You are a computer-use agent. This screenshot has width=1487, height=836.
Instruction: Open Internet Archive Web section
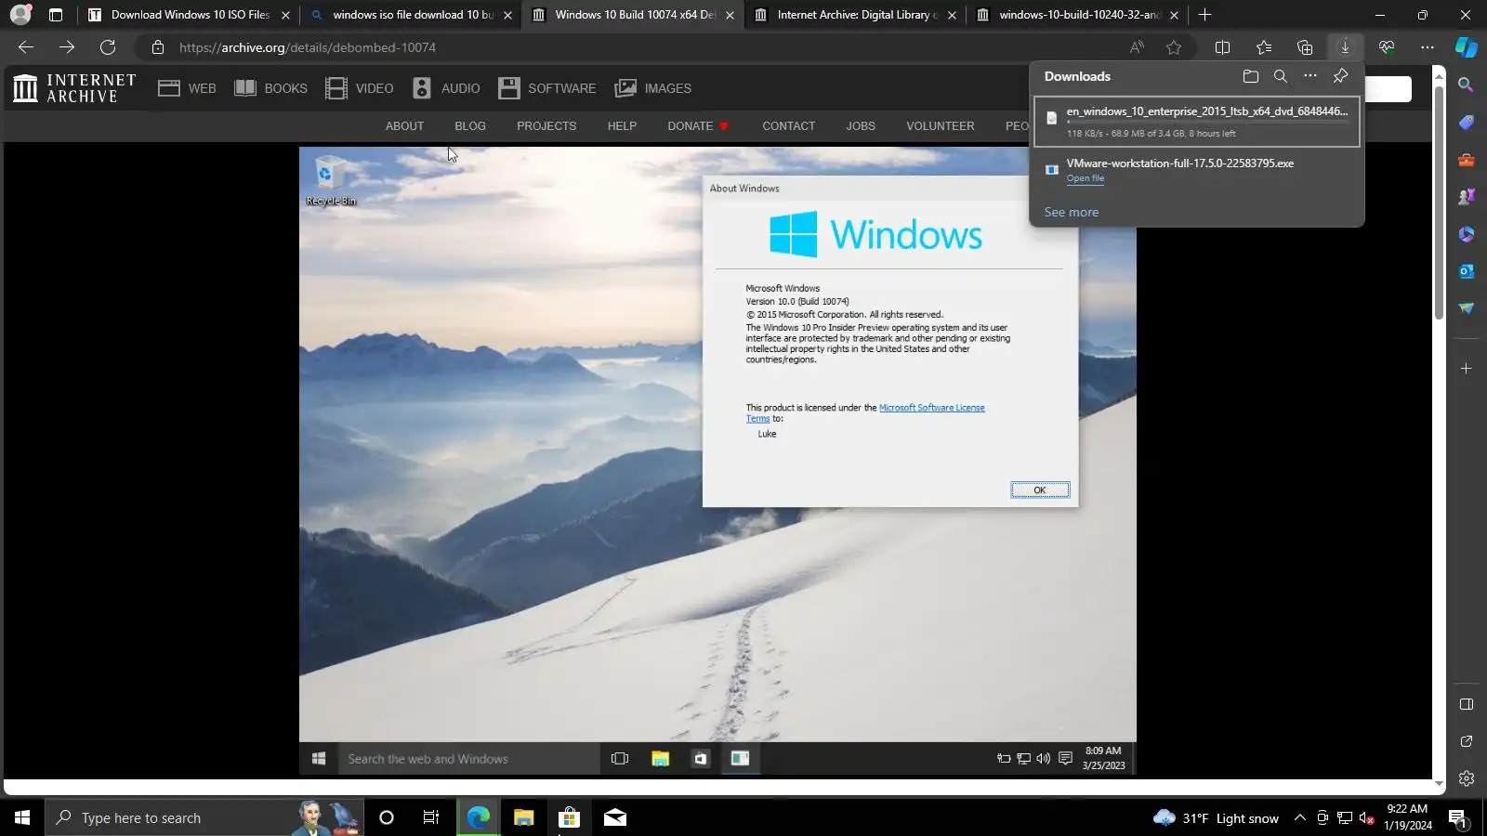[187, 88]
